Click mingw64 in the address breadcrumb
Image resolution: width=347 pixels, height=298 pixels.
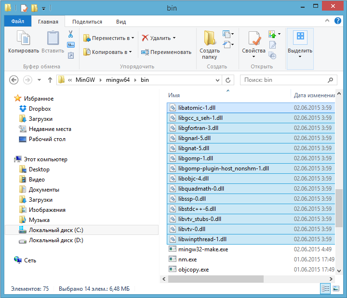click(118, 80)
